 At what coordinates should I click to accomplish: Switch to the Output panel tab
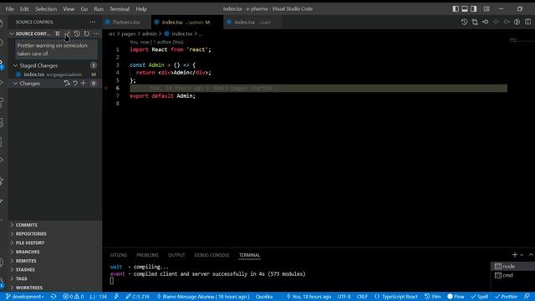(176, 255)
